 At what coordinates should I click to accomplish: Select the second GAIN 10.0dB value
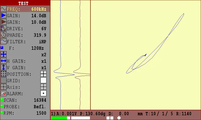(39, 22)
